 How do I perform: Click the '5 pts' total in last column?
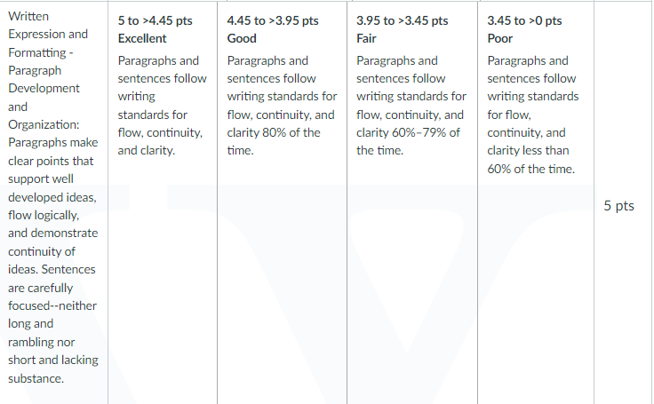point(619,205)
